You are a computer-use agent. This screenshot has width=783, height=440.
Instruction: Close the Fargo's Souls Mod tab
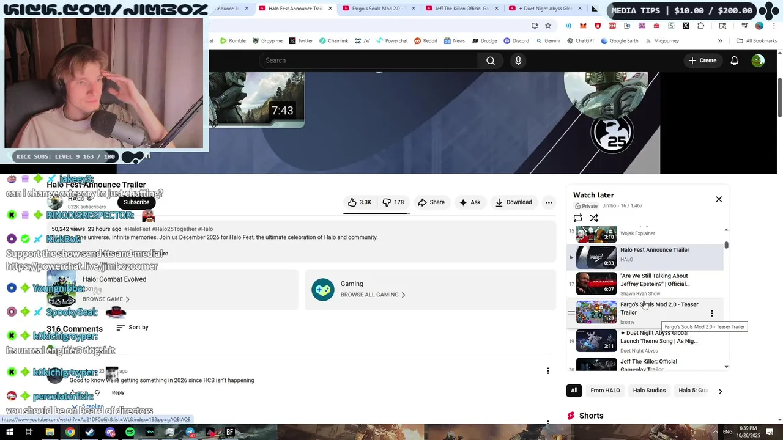tap(413, 9)
